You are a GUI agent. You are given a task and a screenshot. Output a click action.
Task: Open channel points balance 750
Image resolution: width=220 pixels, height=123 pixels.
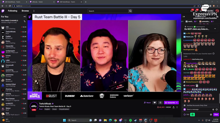pyautogui.click(x=186, y=115)
